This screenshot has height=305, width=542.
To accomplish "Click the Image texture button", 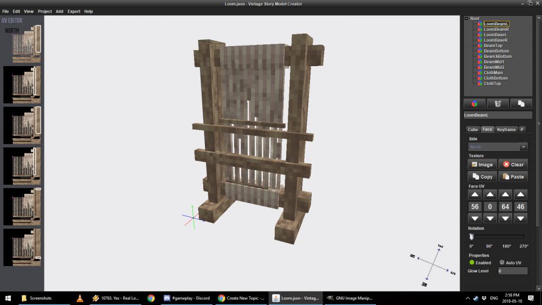I will [482, 164].
